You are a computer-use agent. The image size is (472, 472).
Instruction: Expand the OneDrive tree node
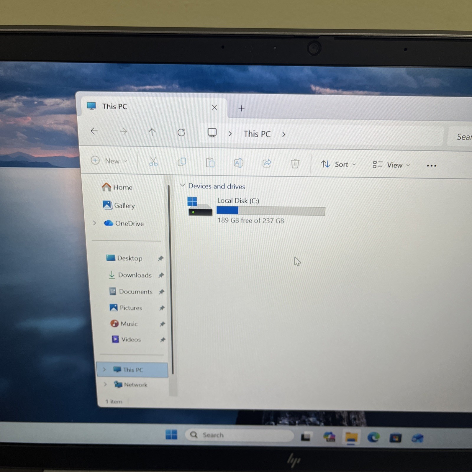[94, 223]
